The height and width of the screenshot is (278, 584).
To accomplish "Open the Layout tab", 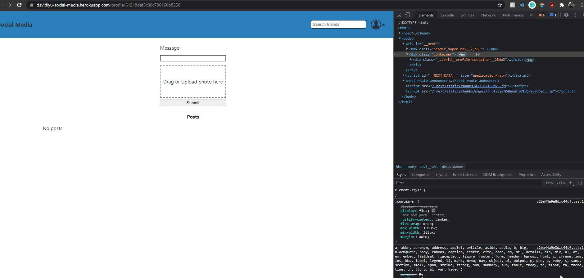I will (441, 175).
